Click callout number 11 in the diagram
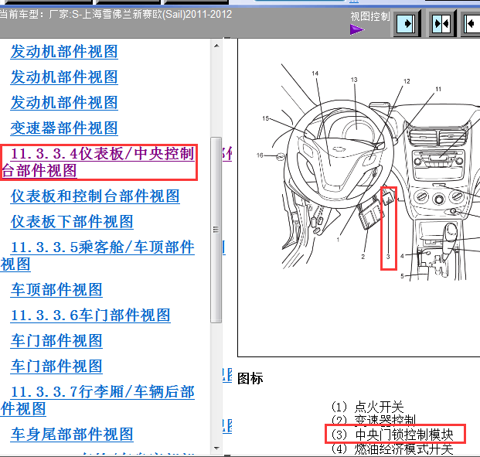 click(438, 89)
